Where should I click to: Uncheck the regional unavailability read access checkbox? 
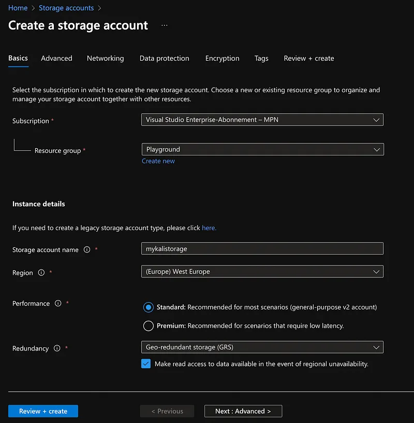(x=145, y=363)
